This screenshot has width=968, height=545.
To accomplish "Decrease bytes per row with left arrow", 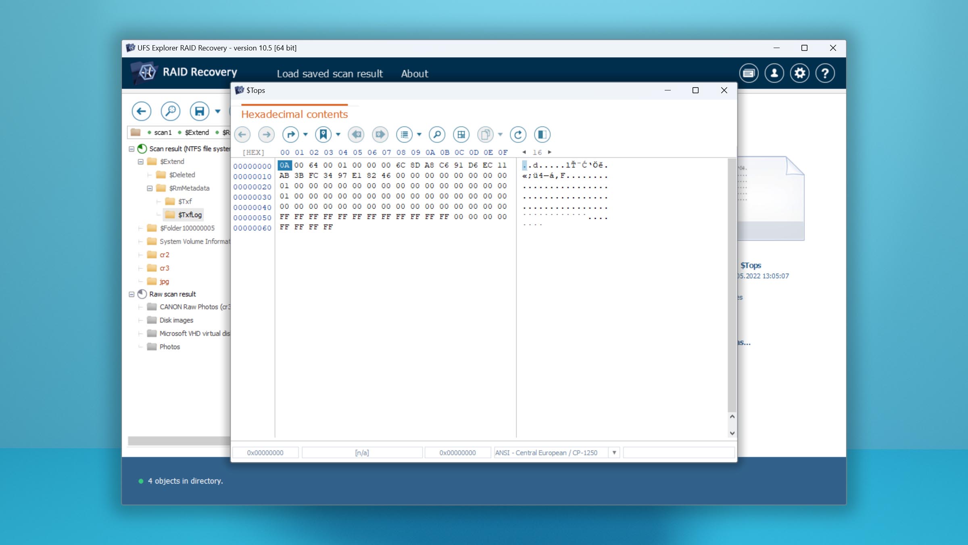I will [524, 152].
